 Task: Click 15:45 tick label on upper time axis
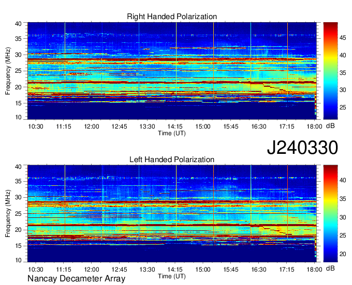click(231, 126)
